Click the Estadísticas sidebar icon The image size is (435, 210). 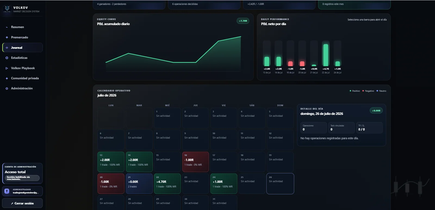tap(7, 58)
